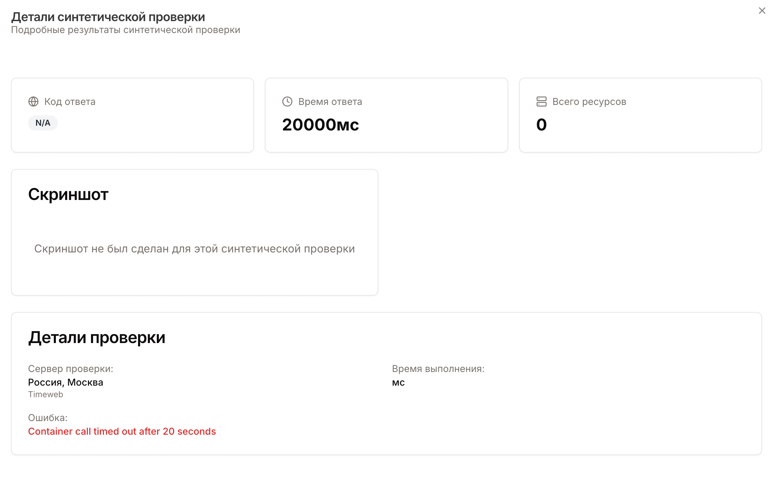
Task: Click the Timeweb provider label
Action: click(x=45, y=394)
